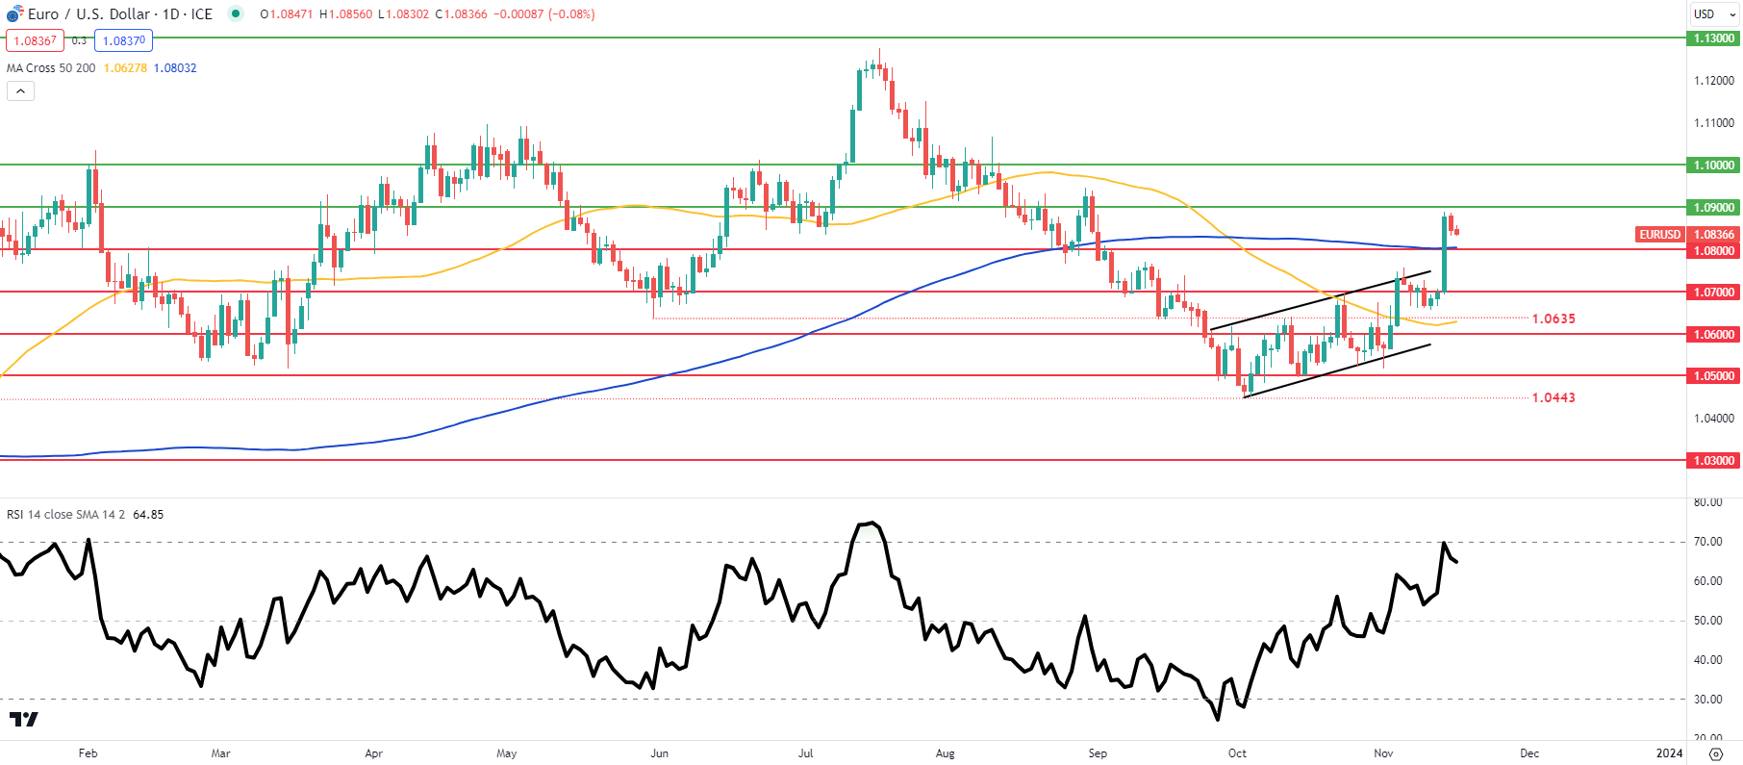
Task: Click the EURUSD symbol price tag
Action: click(1660, 235)
